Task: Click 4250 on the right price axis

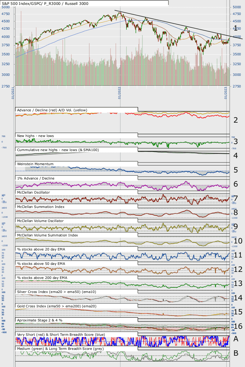Action: click(237, 29)
